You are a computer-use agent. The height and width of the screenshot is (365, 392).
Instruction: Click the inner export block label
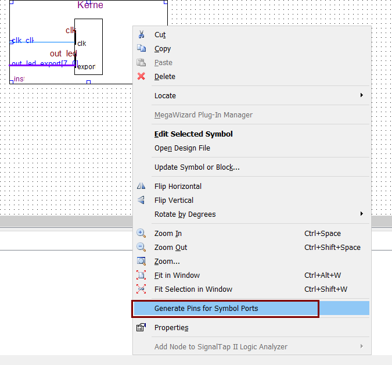87,67
